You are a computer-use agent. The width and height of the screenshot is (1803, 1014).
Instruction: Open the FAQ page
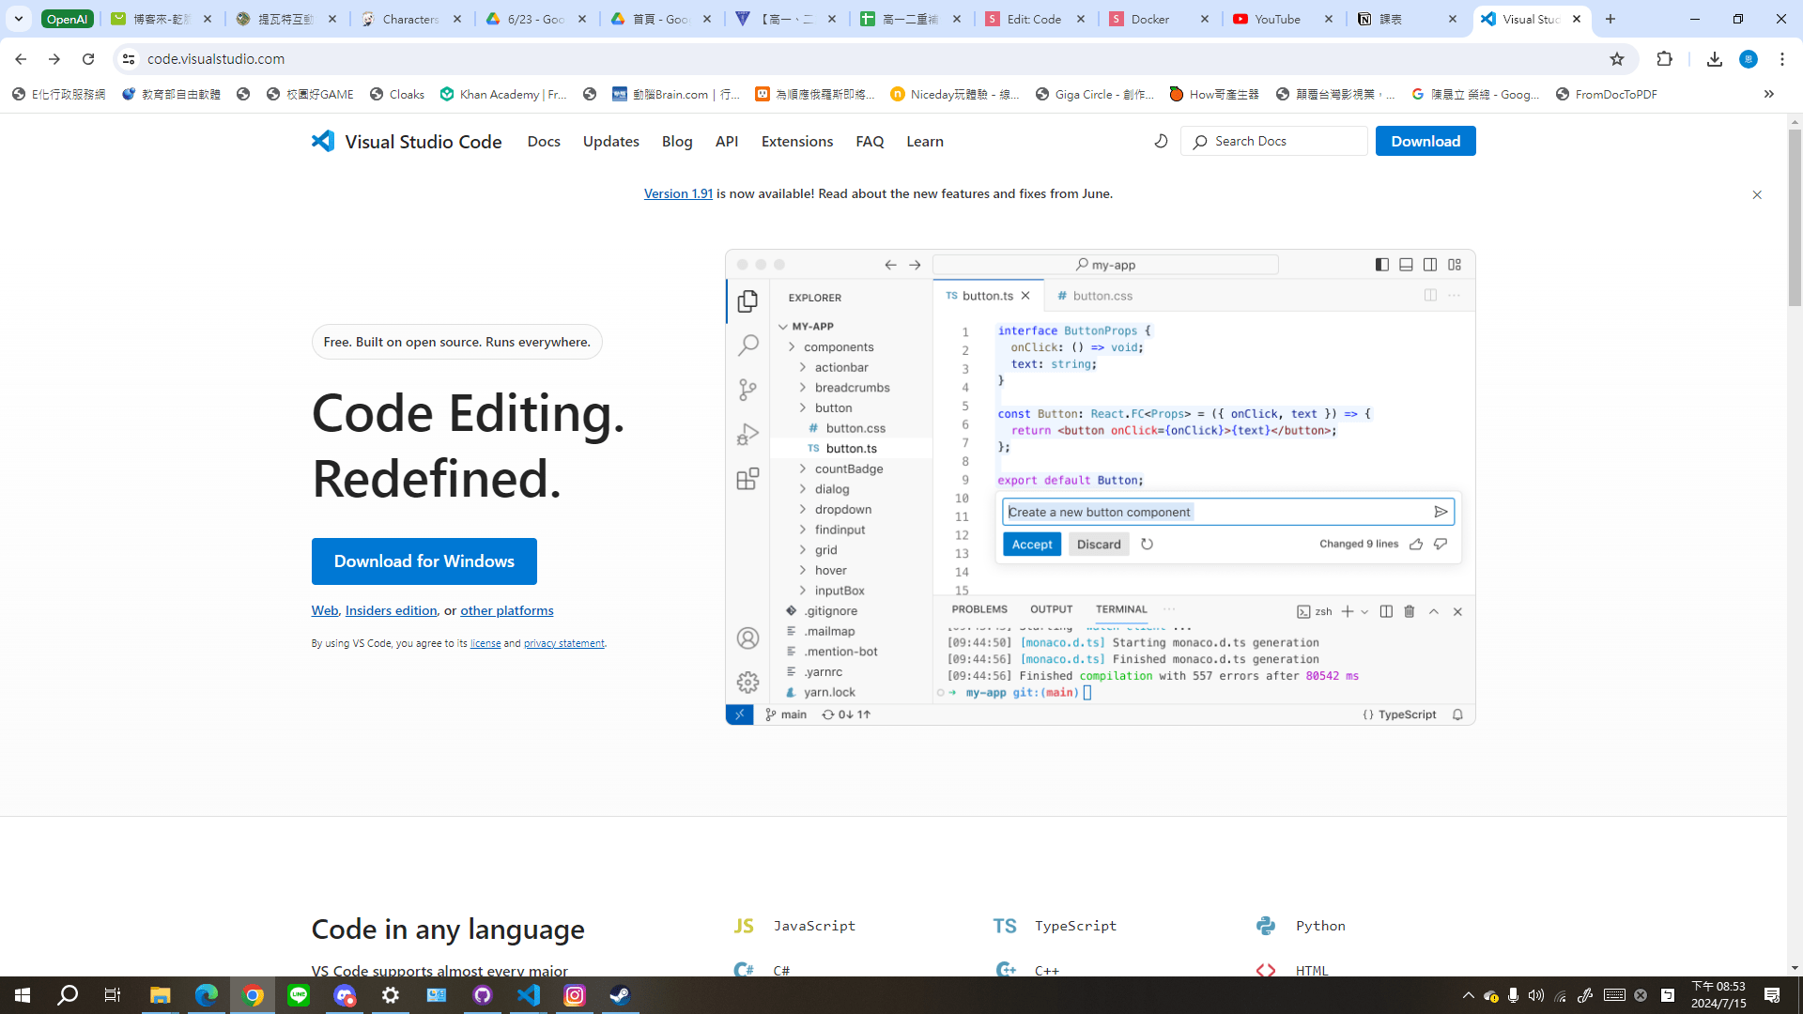870,141
